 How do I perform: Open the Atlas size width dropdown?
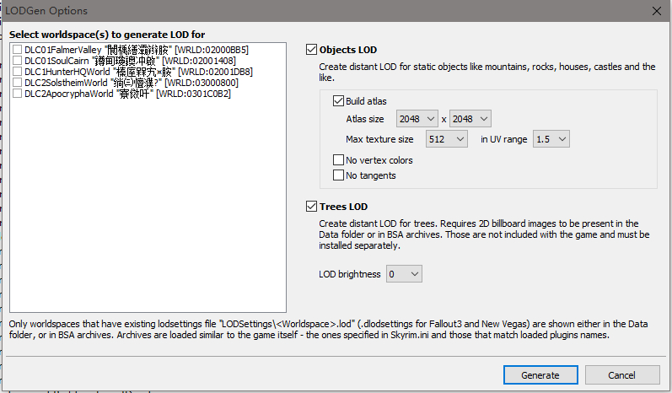coord(417,119)
